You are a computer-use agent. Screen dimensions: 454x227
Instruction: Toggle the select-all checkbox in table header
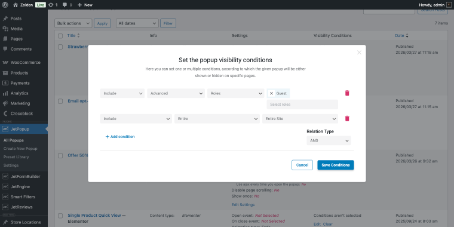tap(60, 36)
